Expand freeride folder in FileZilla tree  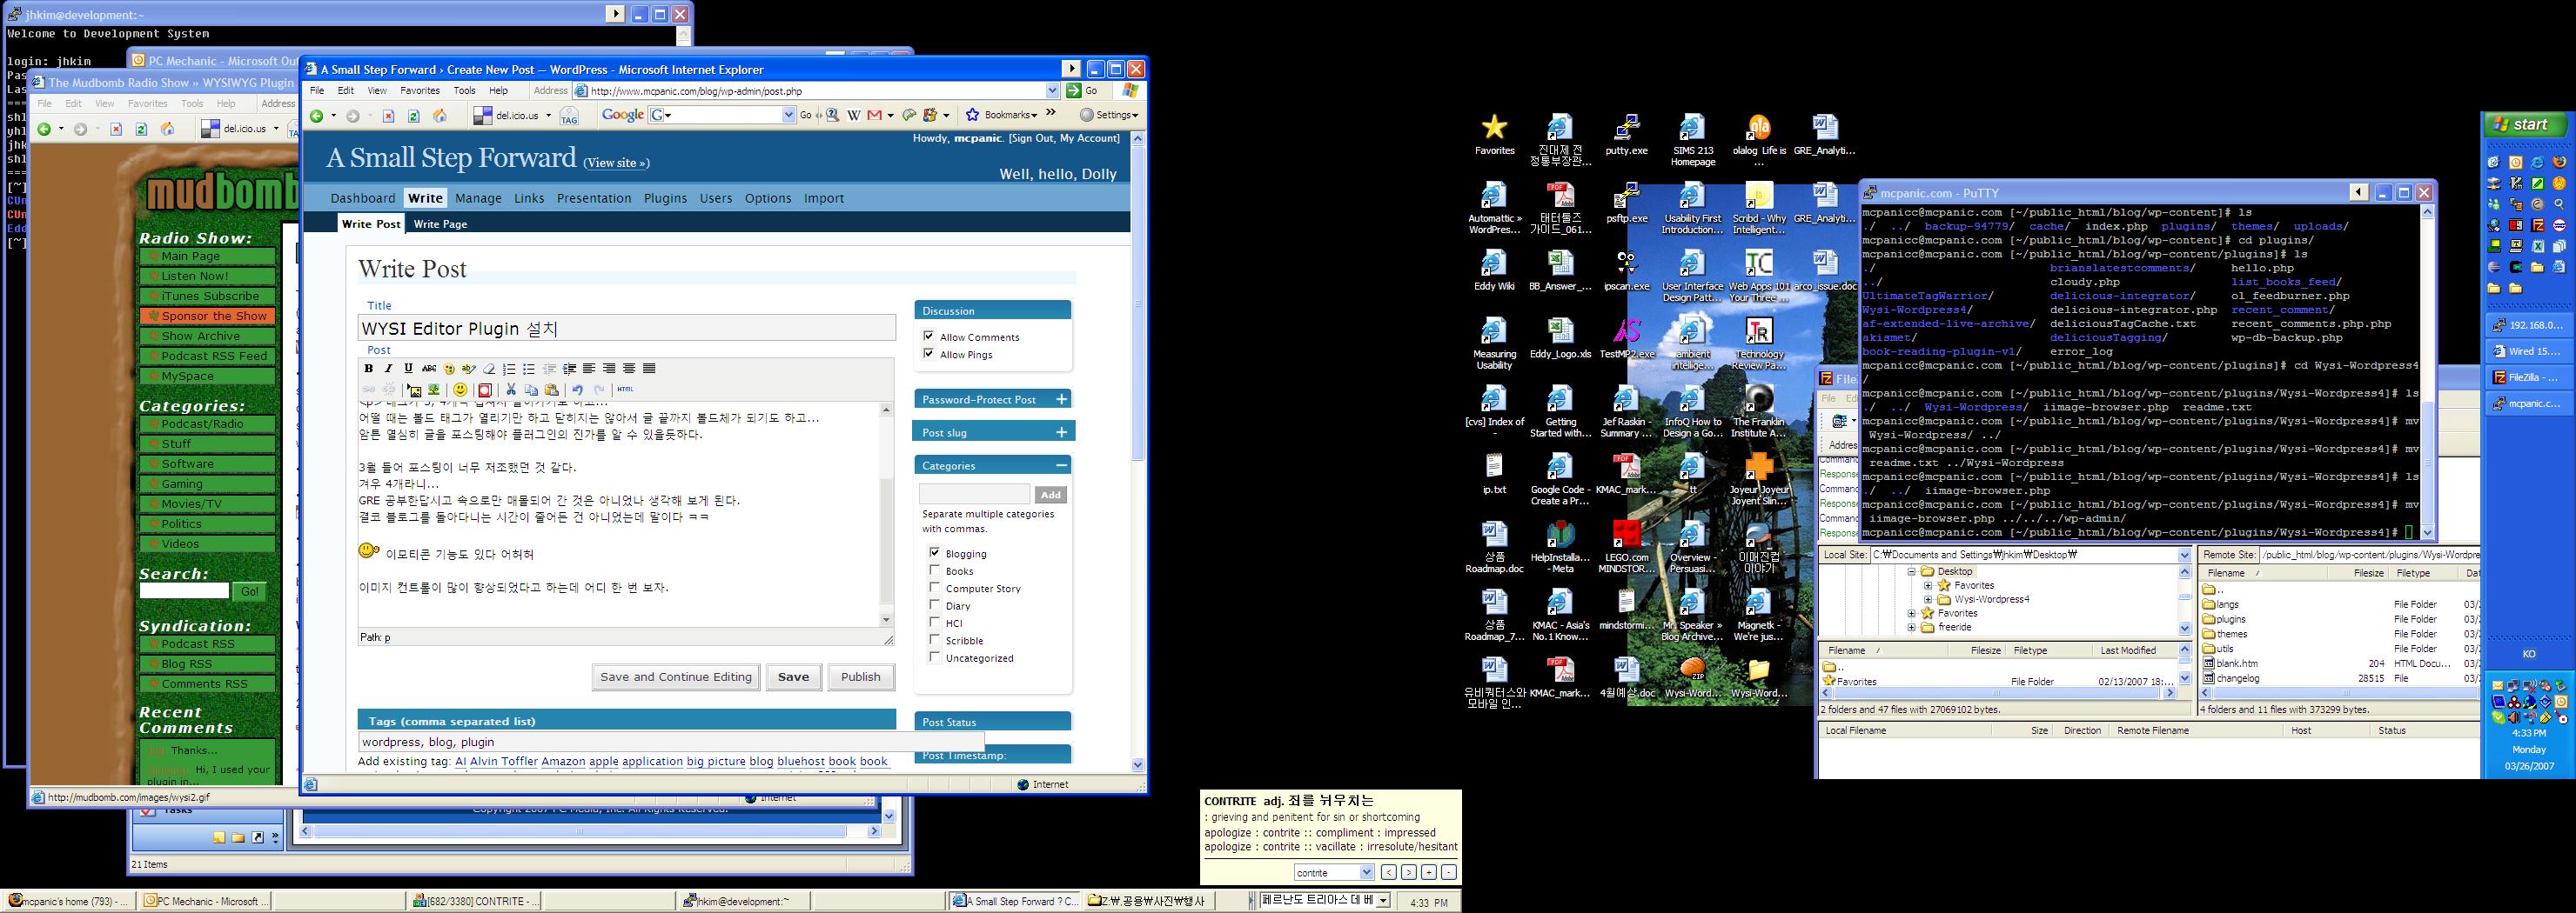pos(1911,627)
